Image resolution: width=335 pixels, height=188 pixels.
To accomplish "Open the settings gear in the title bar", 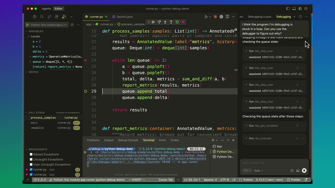I will tap(306, 9).
